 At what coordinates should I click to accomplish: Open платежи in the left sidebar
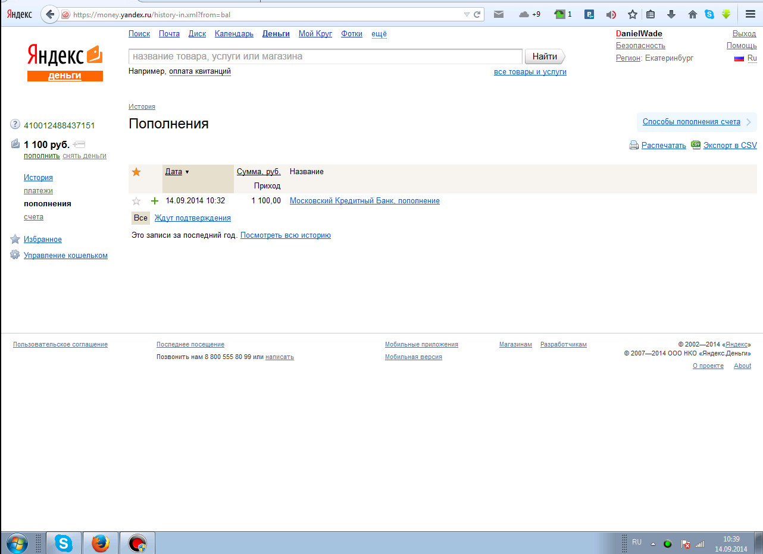coord(38,191)
